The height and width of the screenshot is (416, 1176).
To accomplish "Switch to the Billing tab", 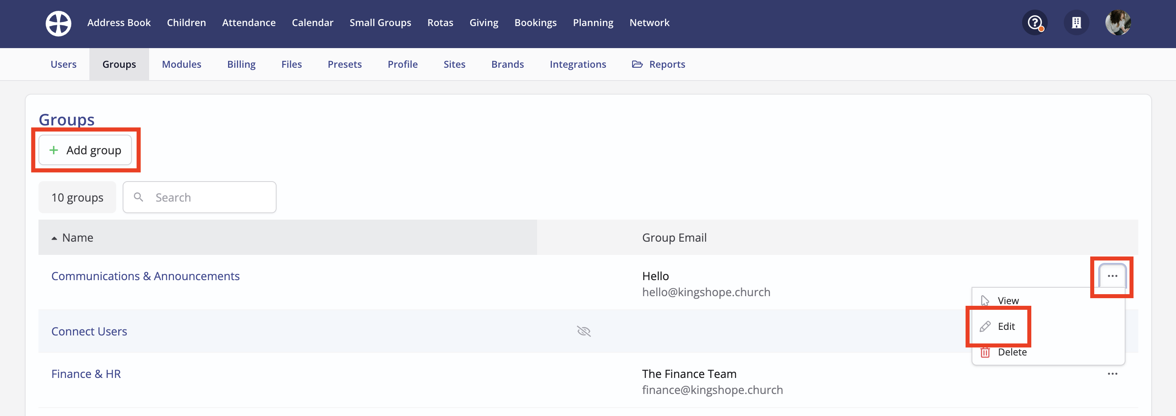I will [242, 65].
